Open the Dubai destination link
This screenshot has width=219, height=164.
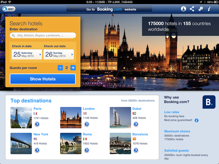pyautogui.click(x=137, y=109)
